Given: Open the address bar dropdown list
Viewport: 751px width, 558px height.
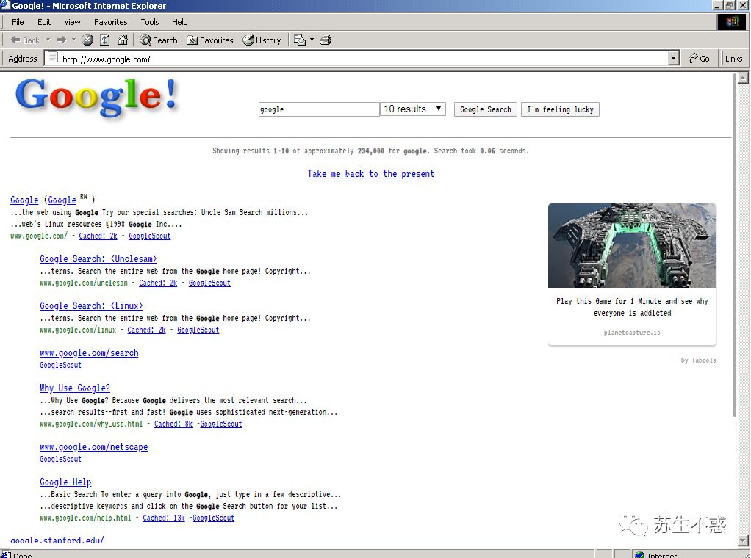Looking at the screenshot, I should tap(673, 59).
